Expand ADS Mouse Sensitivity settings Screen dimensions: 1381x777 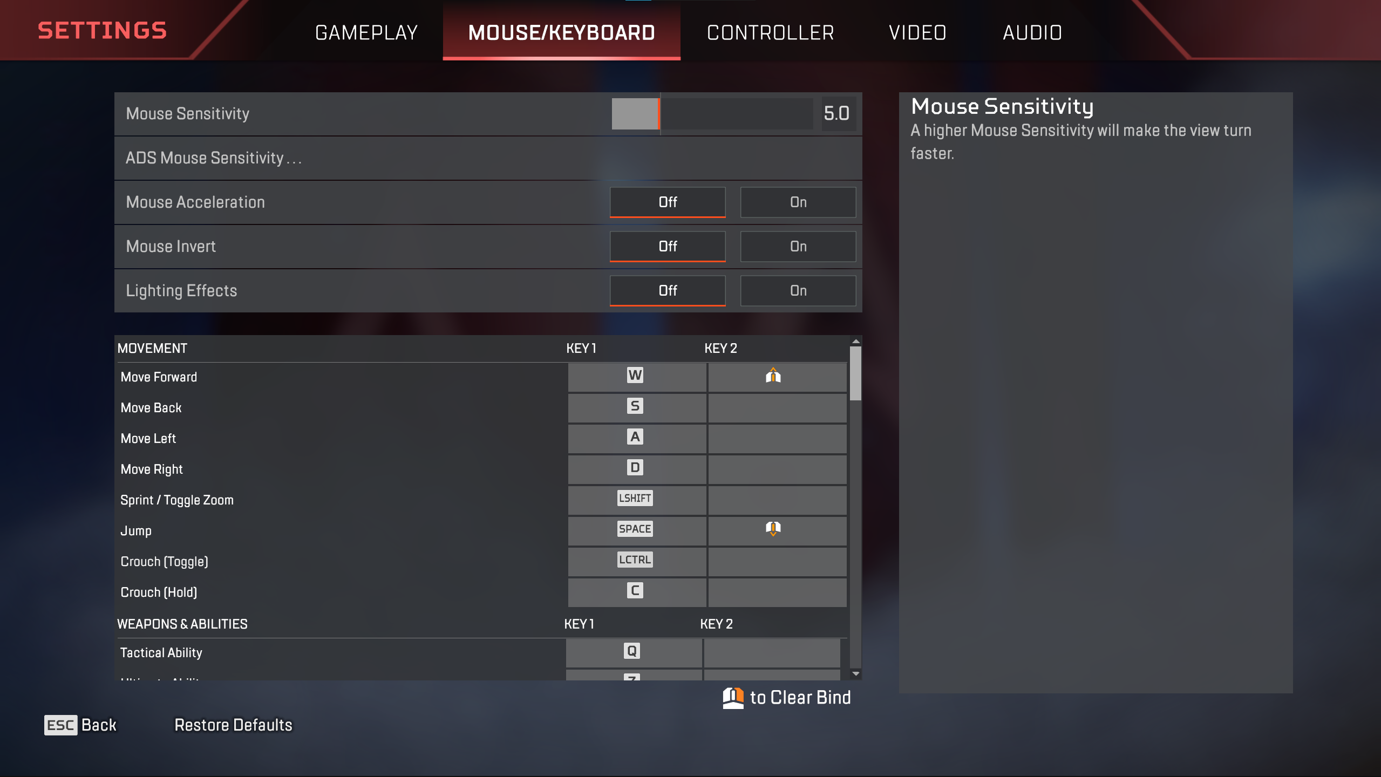click(487, 158)
